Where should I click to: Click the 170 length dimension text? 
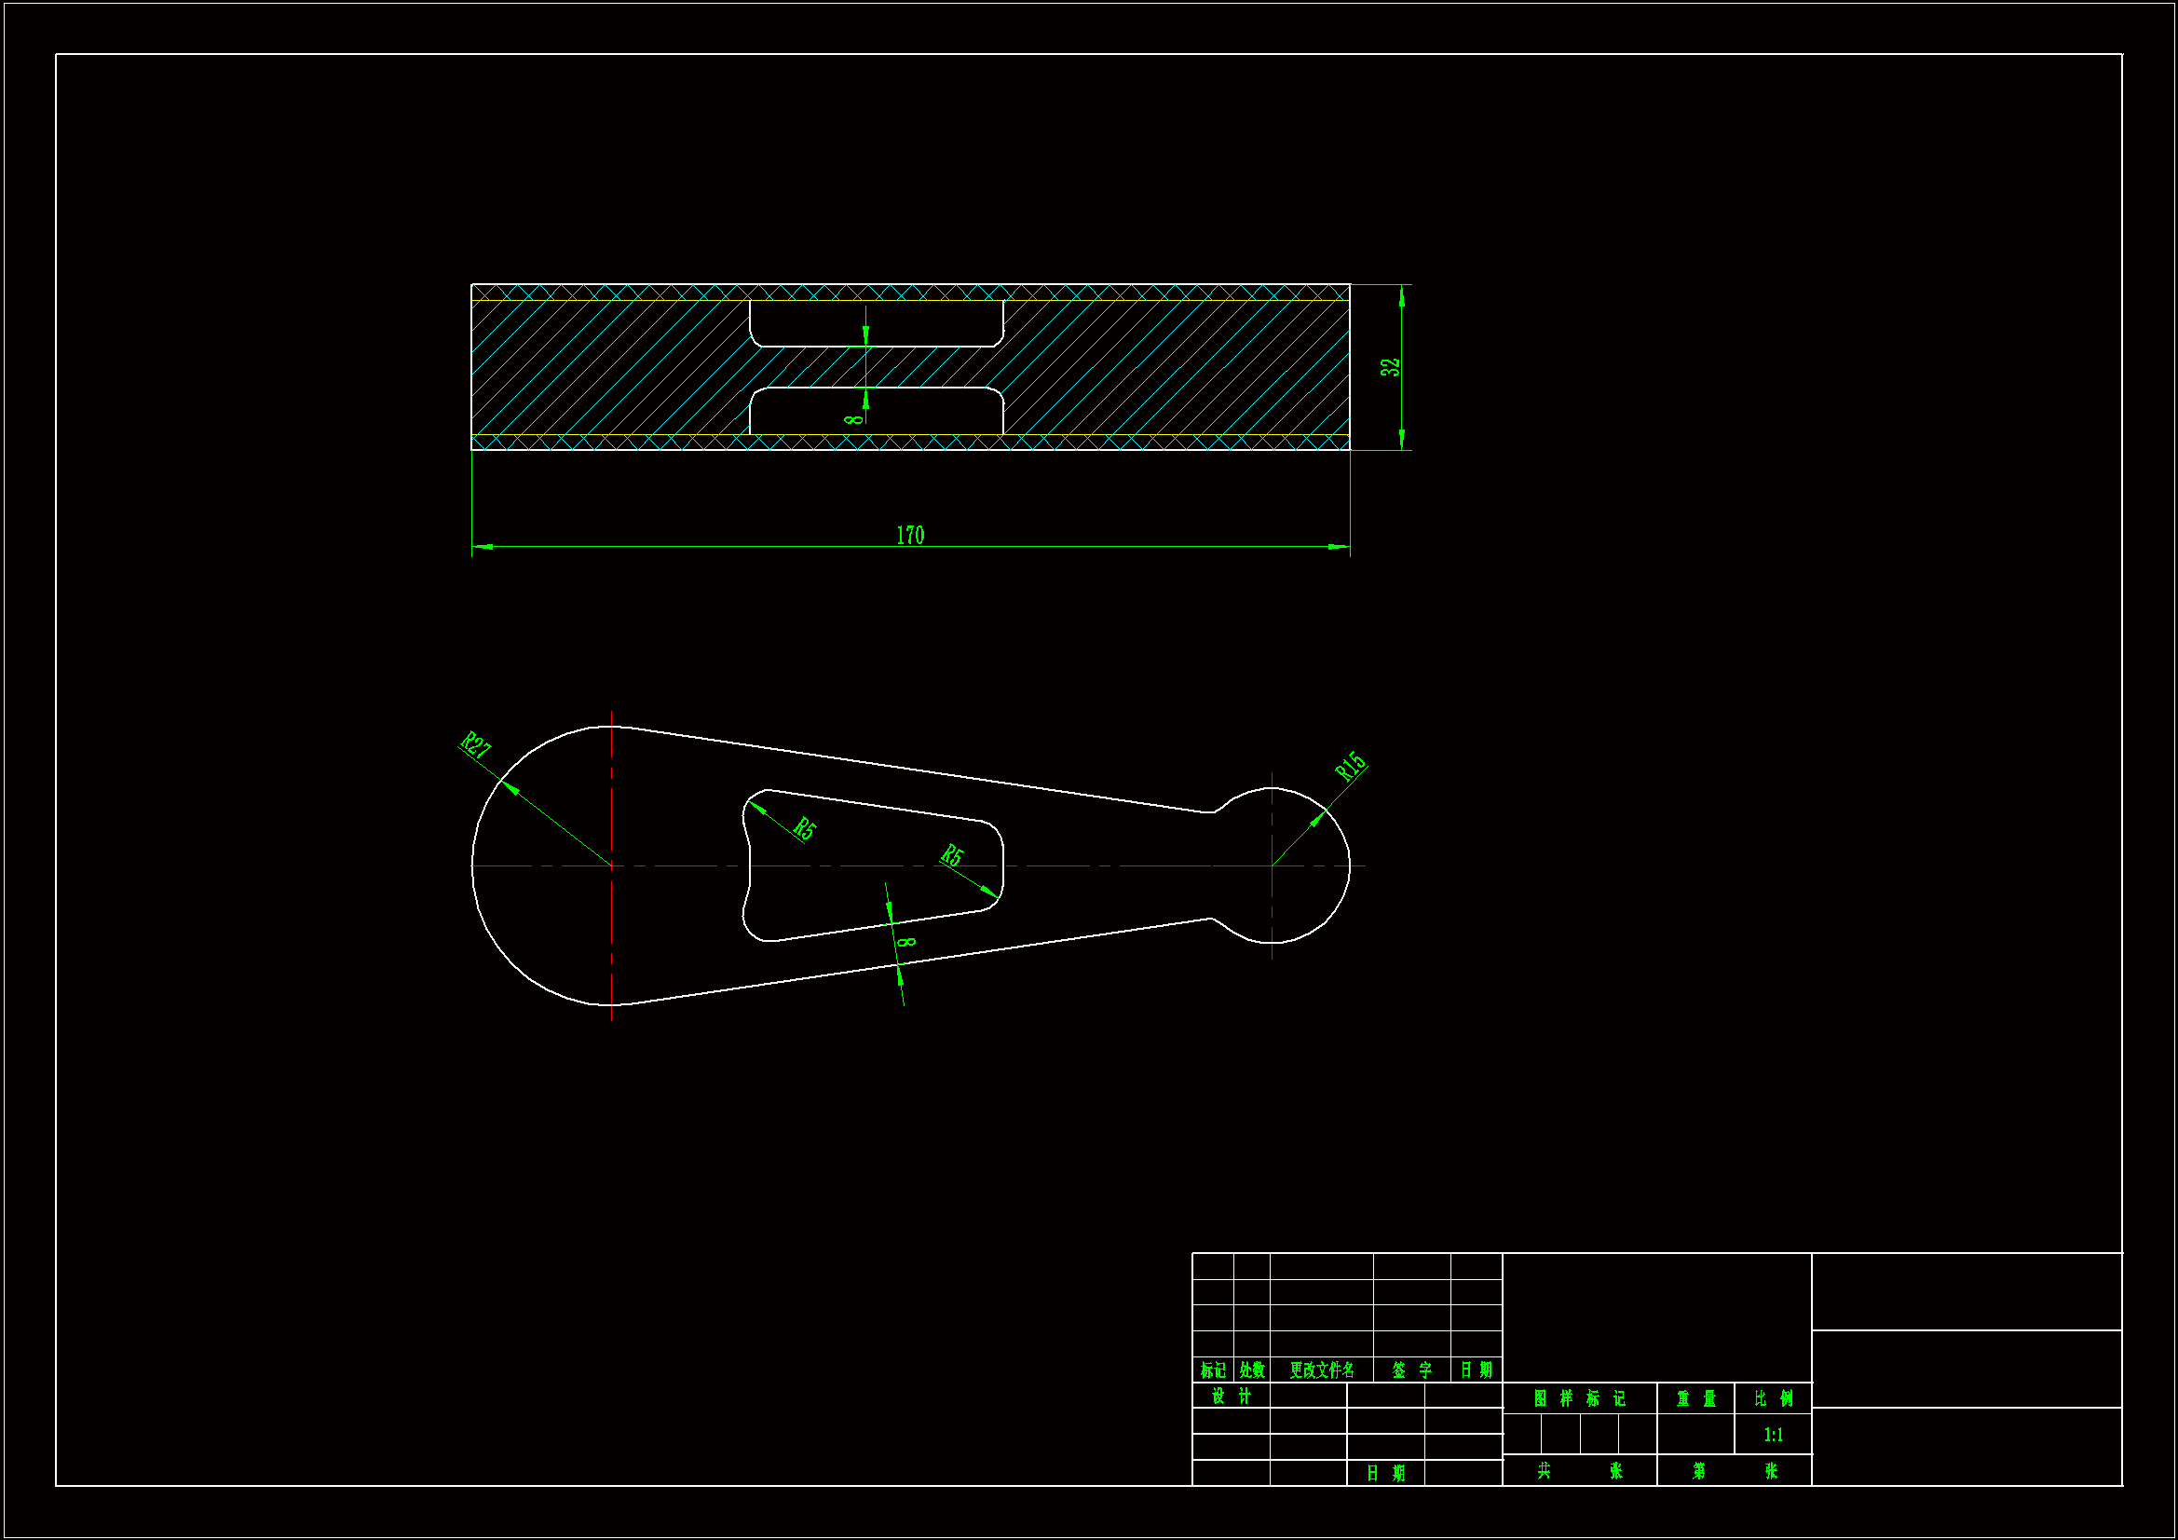coord(910,535)
